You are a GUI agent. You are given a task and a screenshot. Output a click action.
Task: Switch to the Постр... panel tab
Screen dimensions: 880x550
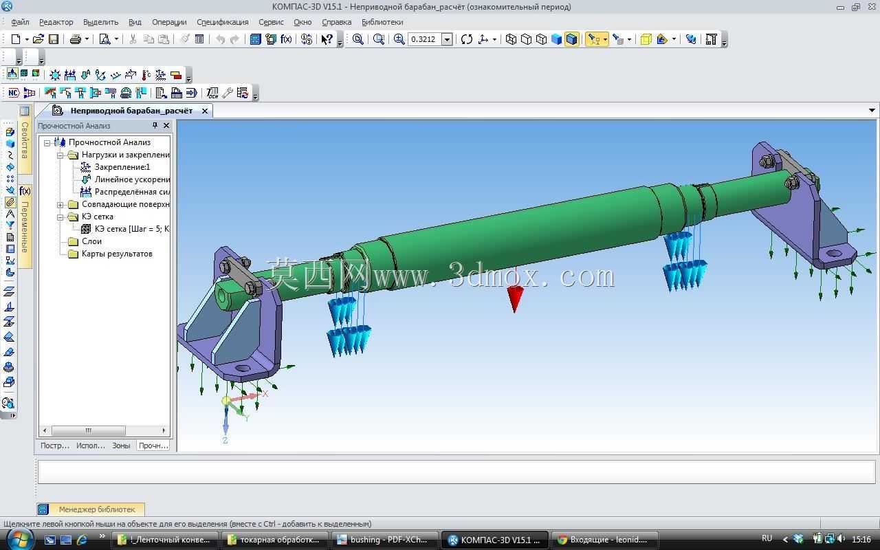pyautogui.click(x=55, y=445)
